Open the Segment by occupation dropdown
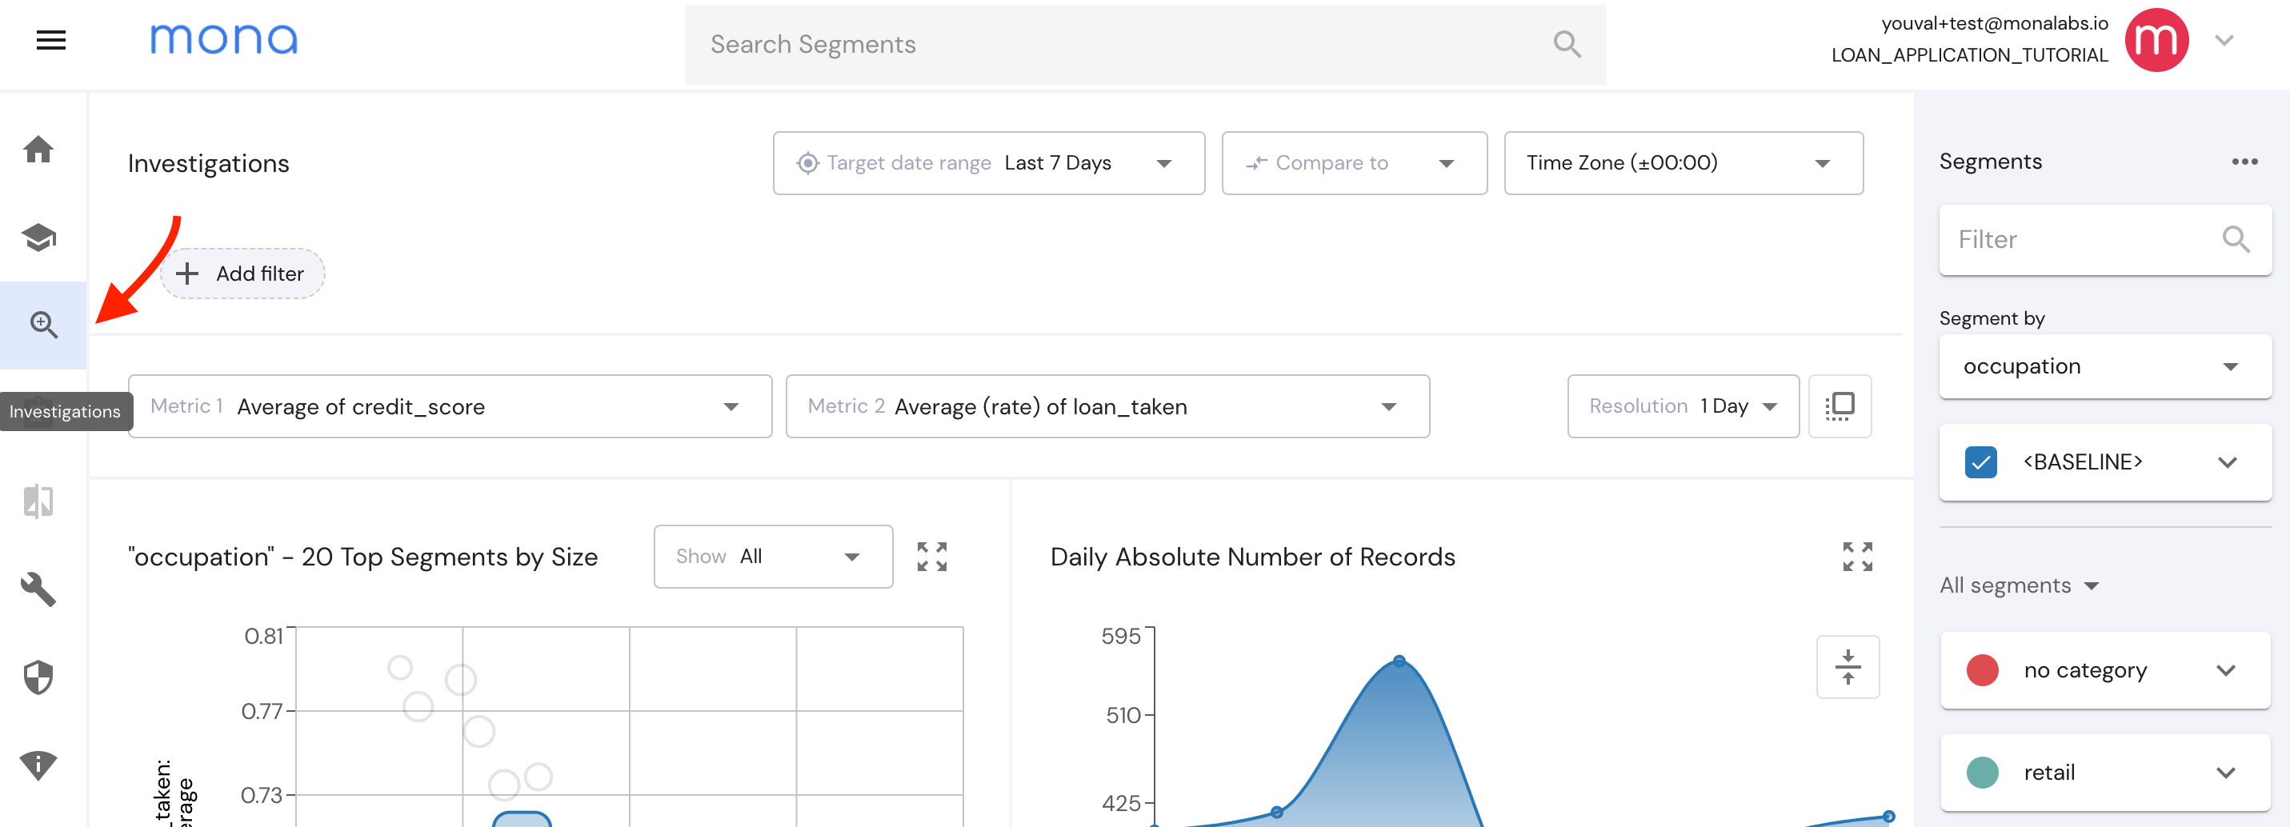This screenshot has height=827, width=2290. [x=2105, y=366]
